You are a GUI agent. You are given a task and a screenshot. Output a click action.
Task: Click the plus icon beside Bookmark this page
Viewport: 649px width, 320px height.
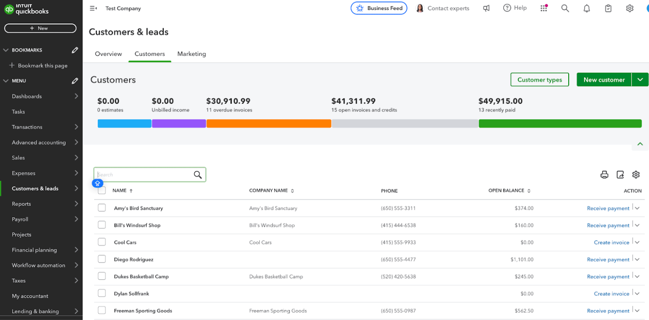tap(12, 65)
